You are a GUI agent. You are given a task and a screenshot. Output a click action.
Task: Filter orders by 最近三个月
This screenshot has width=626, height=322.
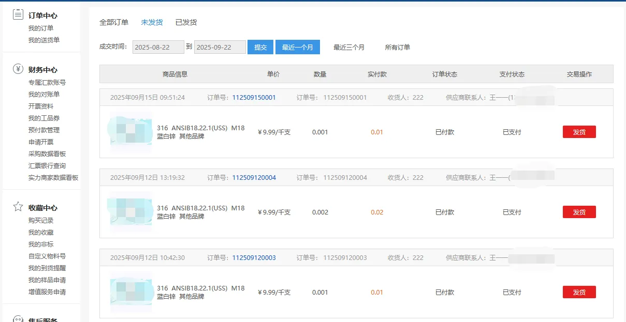tap(349, 47)
